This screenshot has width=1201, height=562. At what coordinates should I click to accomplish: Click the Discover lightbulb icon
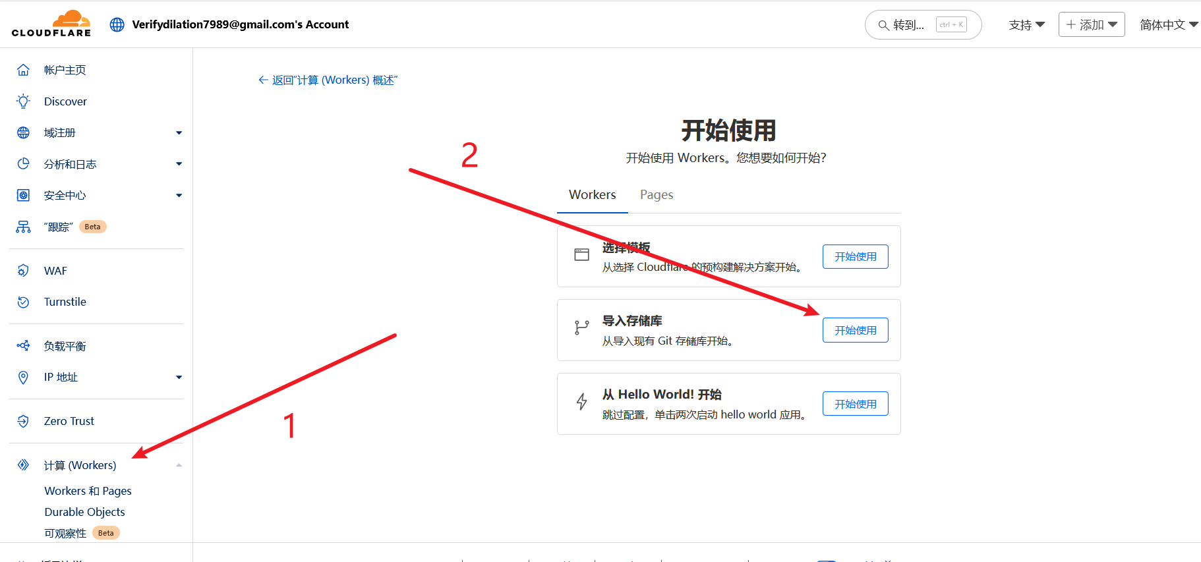[23, 101]
